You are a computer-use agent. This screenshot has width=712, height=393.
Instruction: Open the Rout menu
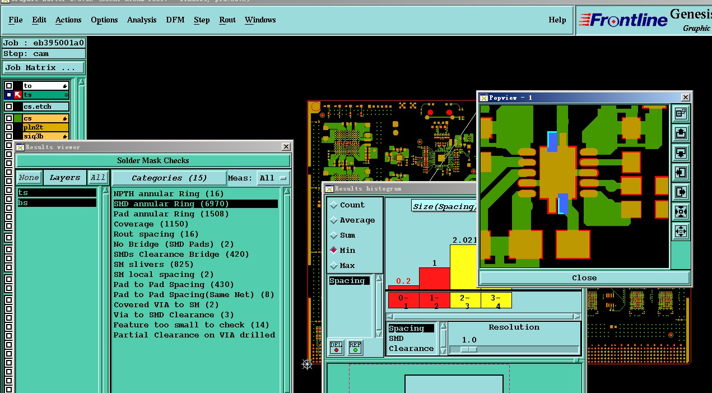[227, 20]
